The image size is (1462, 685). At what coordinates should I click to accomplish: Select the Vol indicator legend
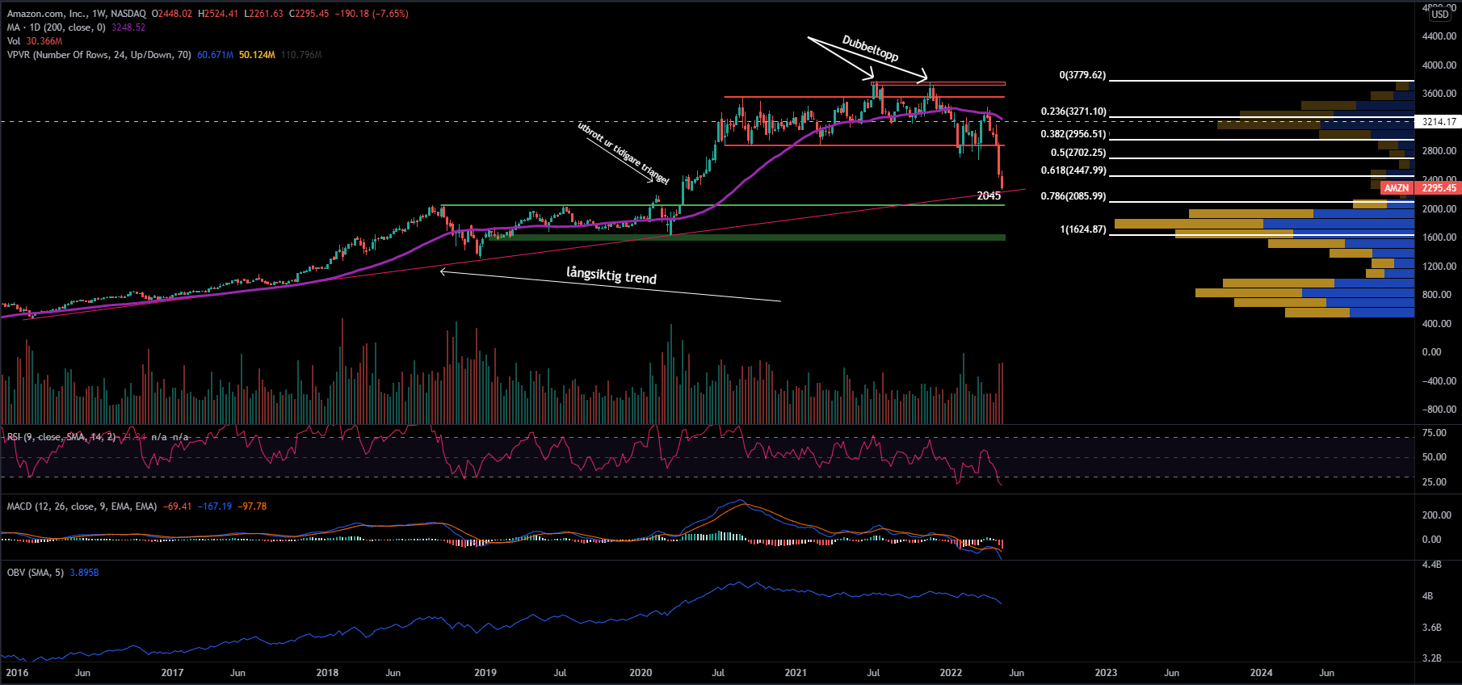coord(14,41)
